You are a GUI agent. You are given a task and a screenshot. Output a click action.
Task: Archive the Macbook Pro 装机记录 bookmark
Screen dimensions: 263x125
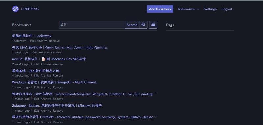46,64
